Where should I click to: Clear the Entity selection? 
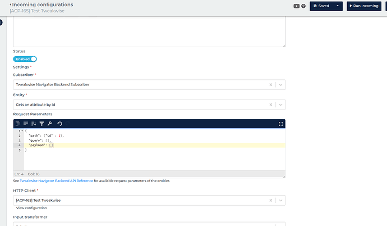pos(271,105)
